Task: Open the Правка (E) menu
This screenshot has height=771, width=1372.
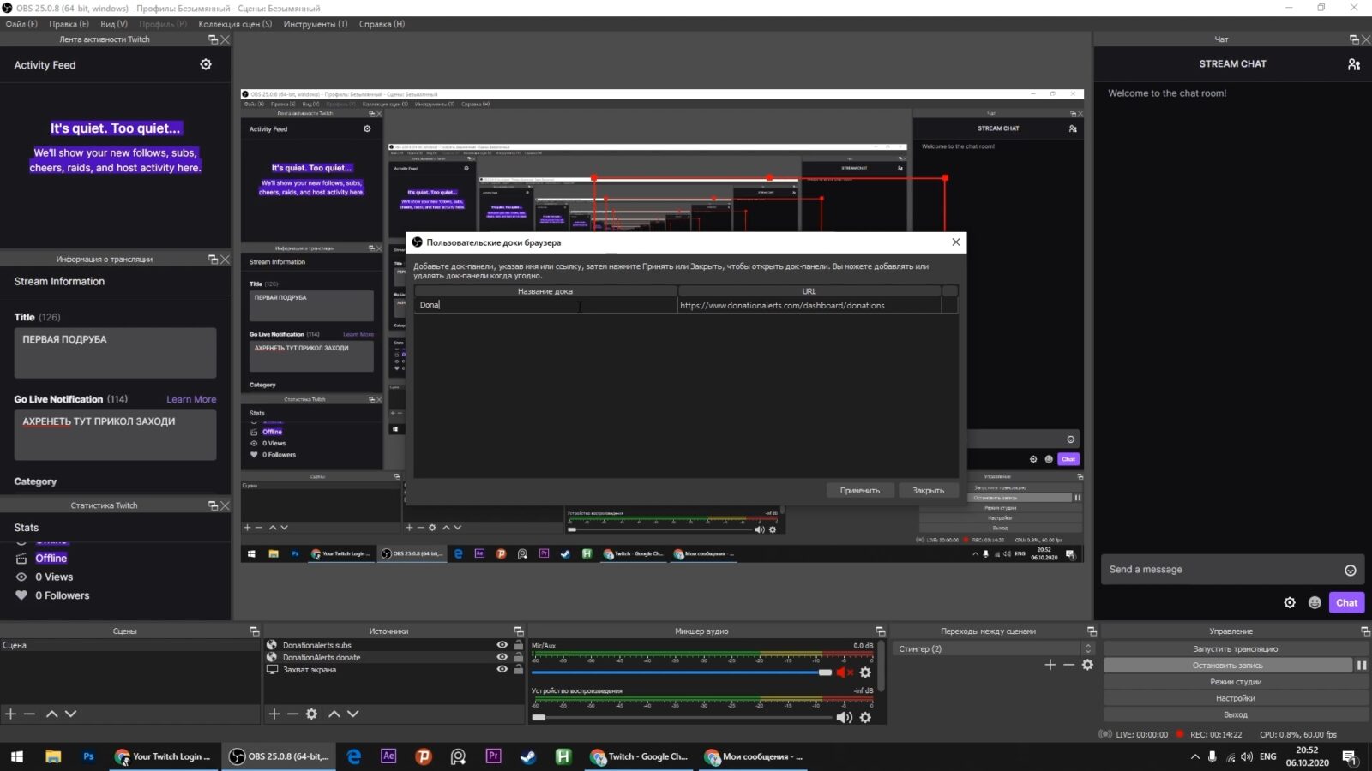Action: coord(69,24)
